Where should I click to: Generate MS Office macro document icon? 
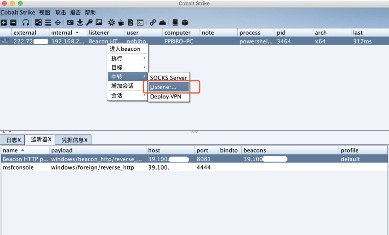(x=130, y=23)
